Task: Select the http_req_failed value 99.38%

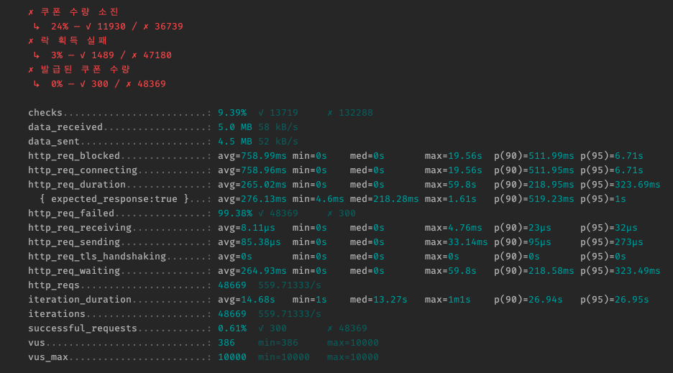Action: pyautogui.click(x=235, y=213)
